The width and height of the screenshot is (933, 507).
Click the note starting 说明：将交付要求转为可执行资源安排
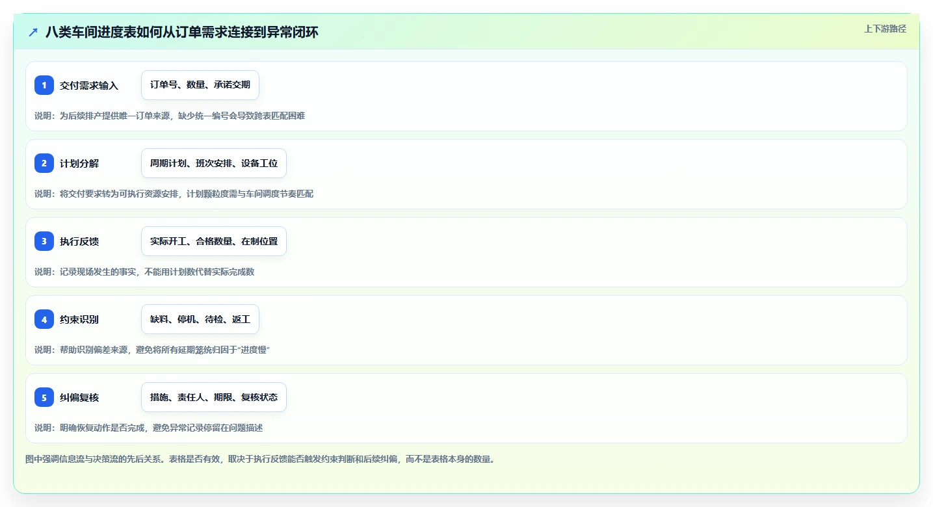coord(174,194)
